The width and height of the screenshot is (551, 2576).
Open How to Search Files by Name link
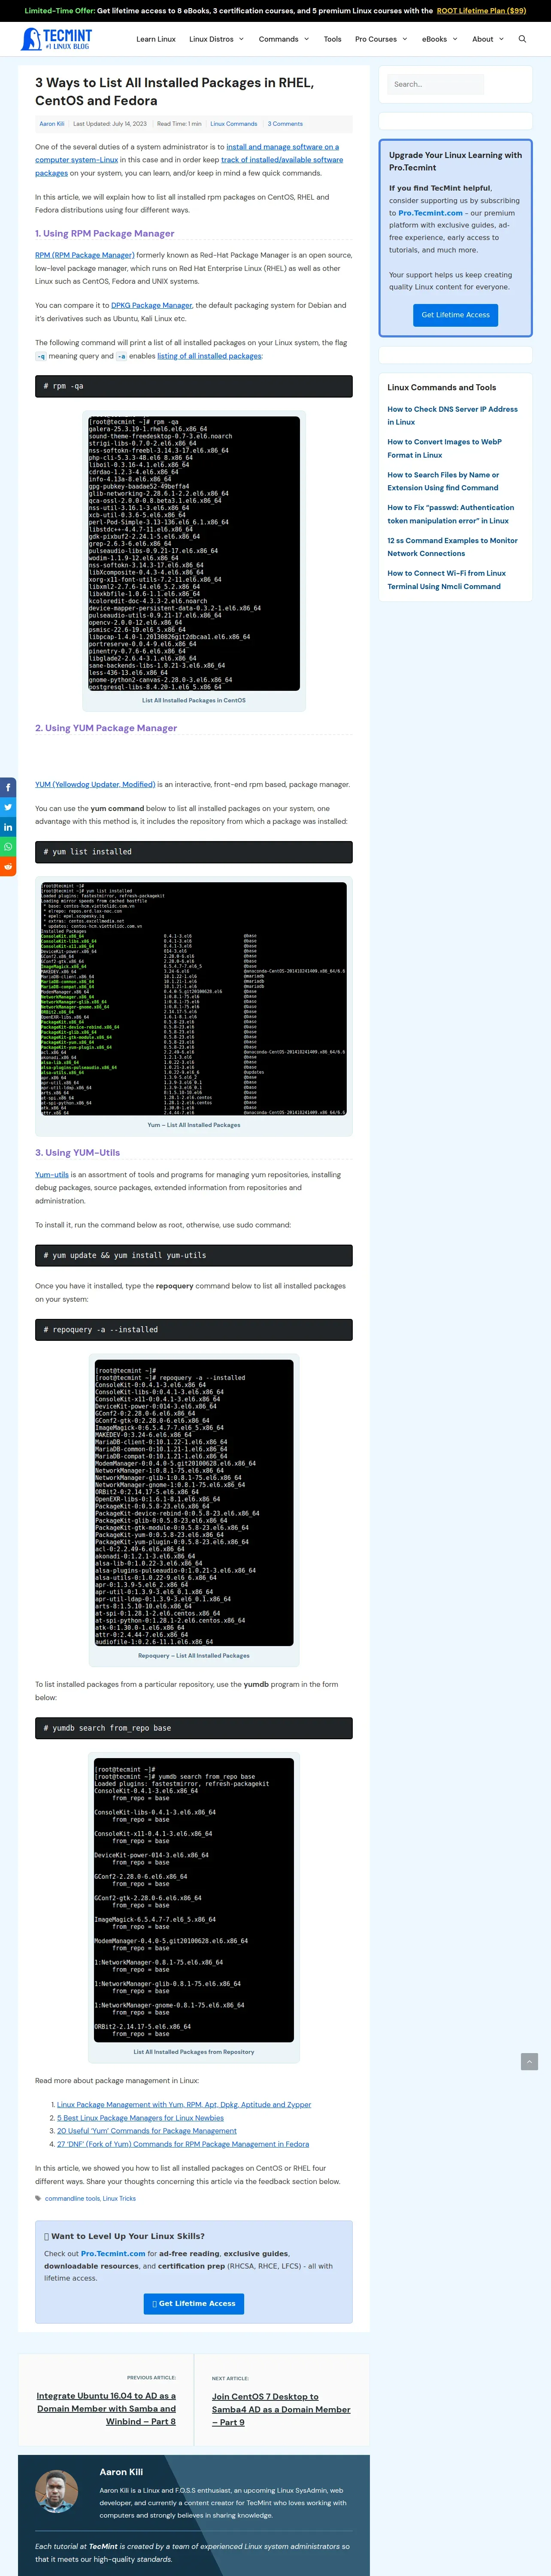pyautogui.click(x=443, y=481)
